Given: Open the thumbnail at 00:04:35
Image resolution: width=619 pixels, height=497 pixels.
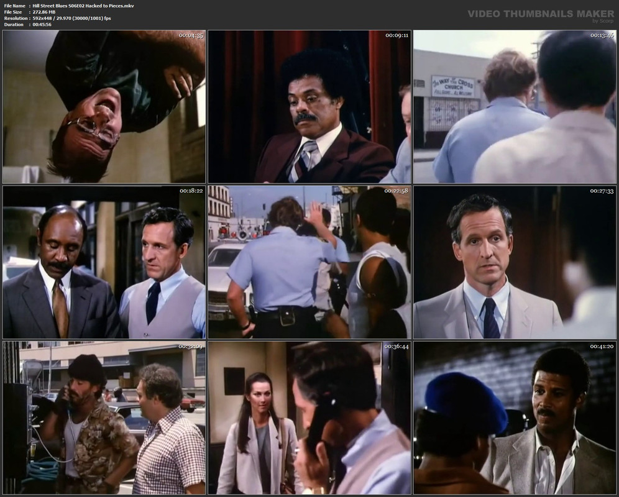Looking at the screenshot, I should pos(104,107).
